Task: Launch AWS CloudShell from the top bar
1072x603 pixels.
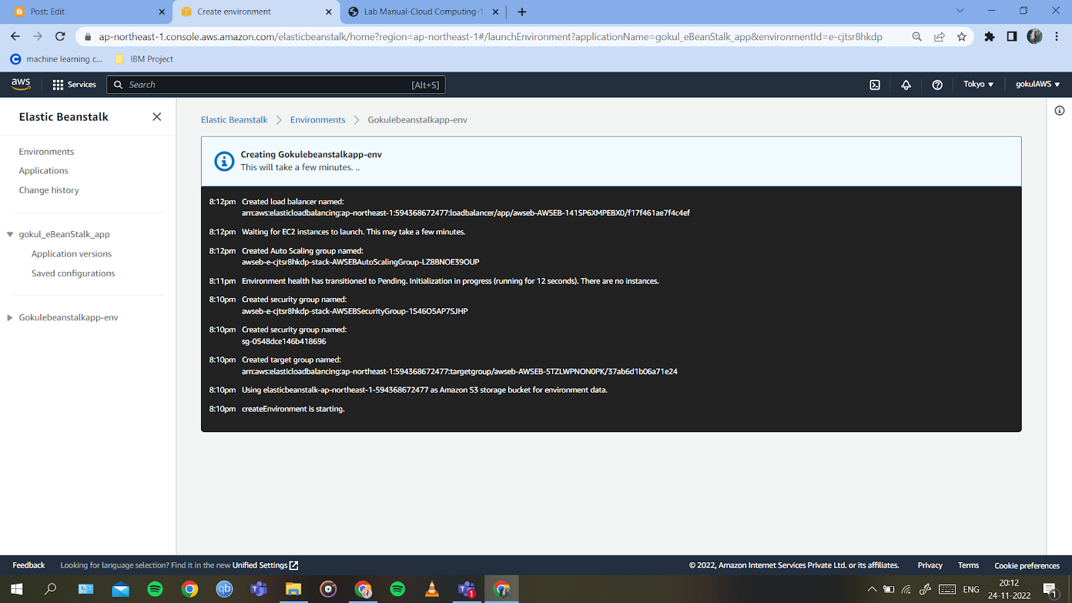Action: coord(875,85)
